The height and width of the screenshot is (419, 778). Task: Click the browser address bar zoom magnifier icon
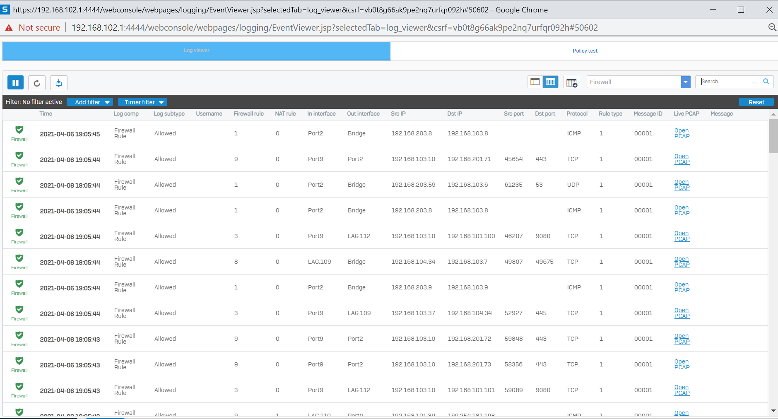click(x=772, y=27)
